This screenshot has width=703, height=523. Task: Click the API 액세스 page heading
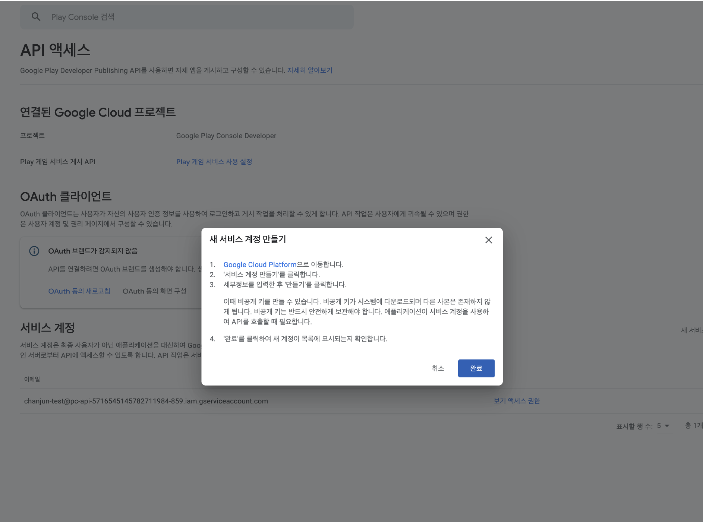pos(55,50)
